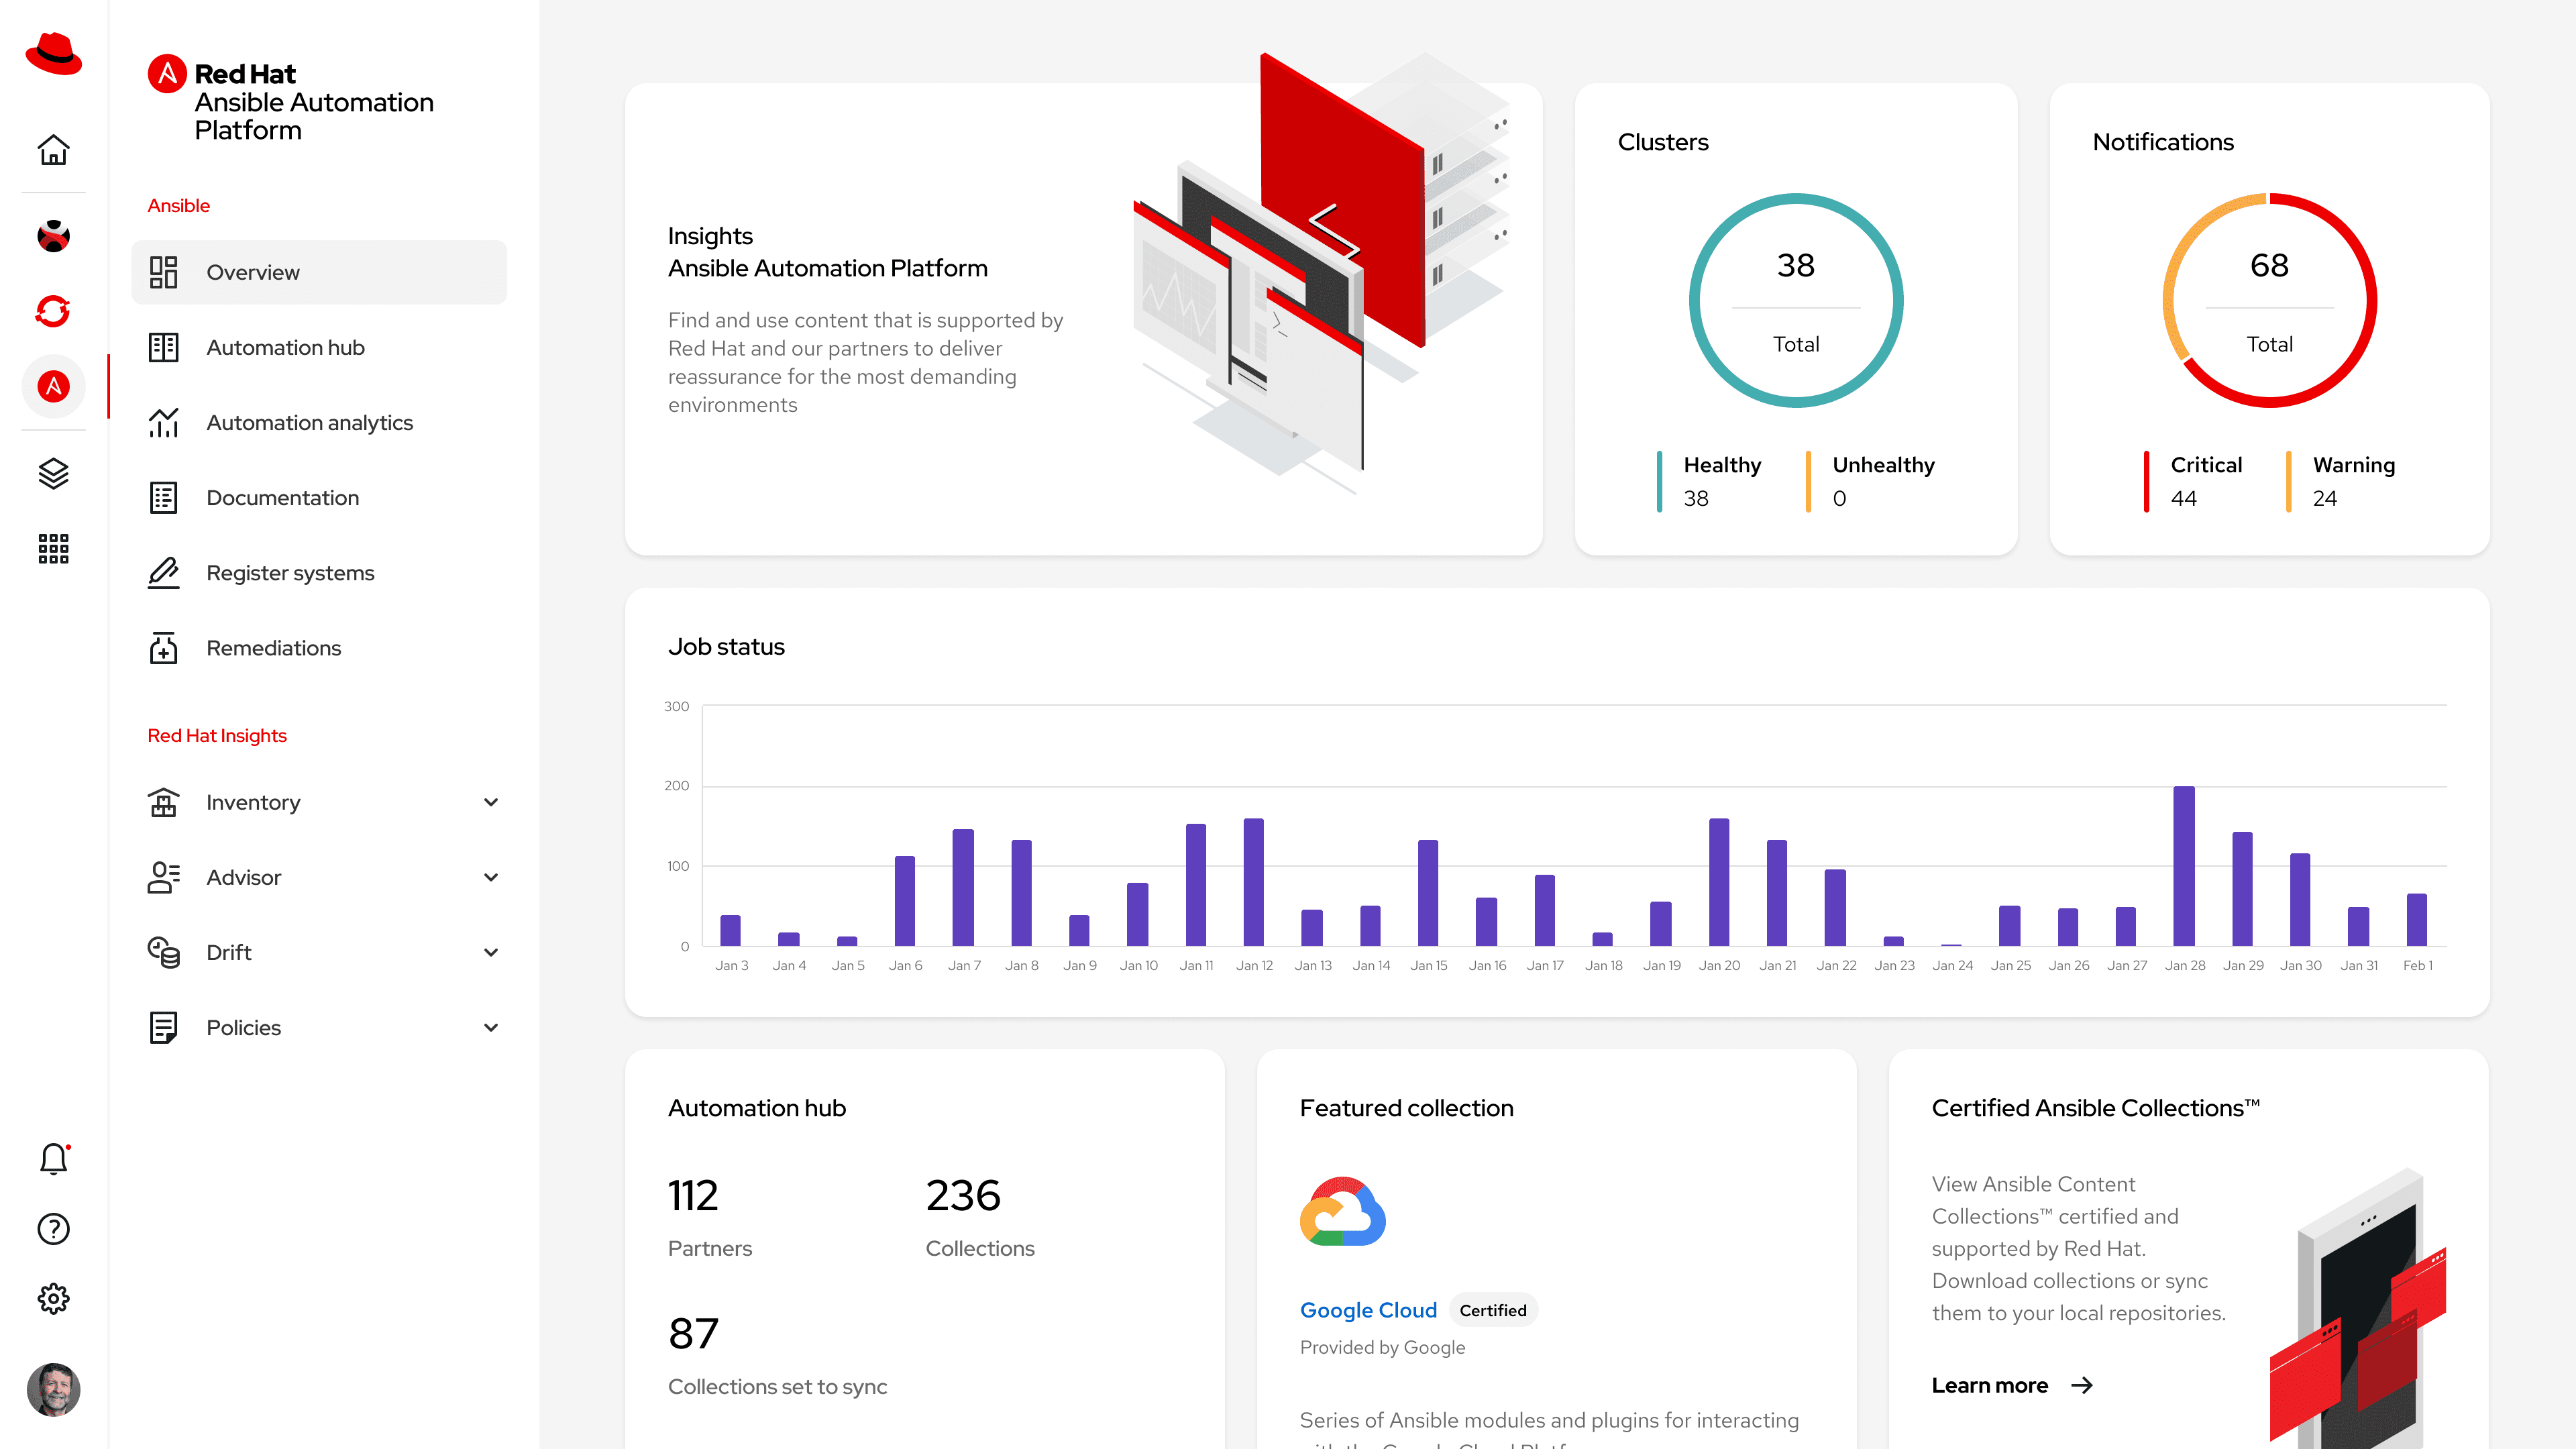Click the Policies document icon
Screen dimensions: 2576x1449
pos(163,1027)
